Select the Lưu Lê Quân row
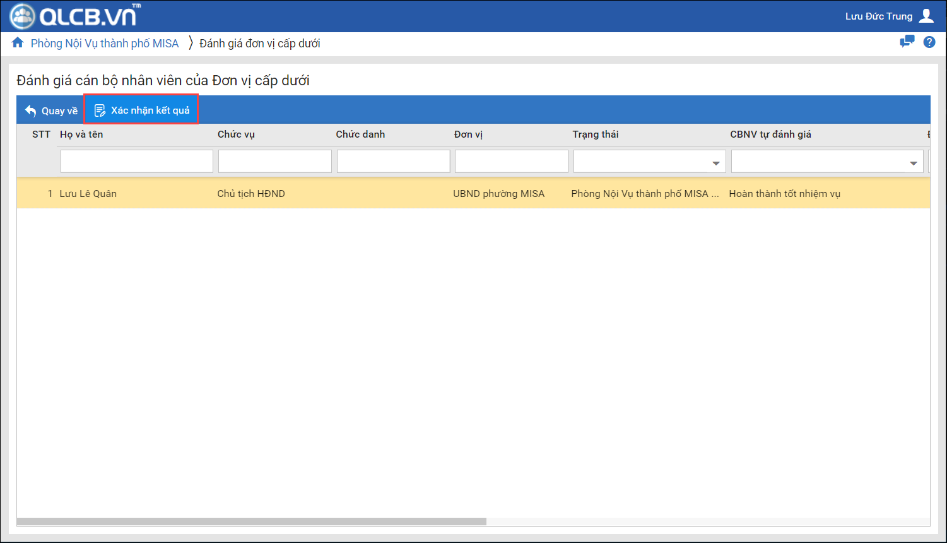The width and height of the screenshot is (947, 543). (x=88, y=194)
